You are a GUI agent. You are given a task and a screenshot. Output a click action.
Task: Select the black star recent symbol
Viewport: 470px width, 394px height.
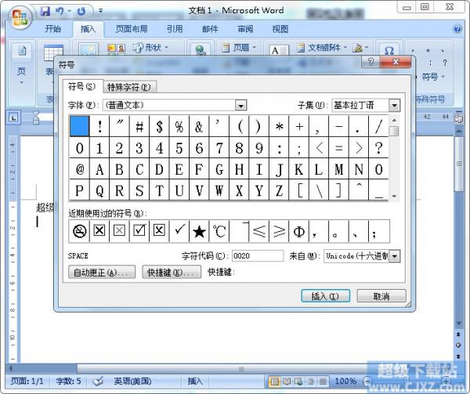(199, 231)
